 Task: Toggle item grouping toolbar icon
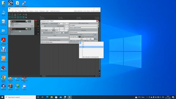pos(12,17)
